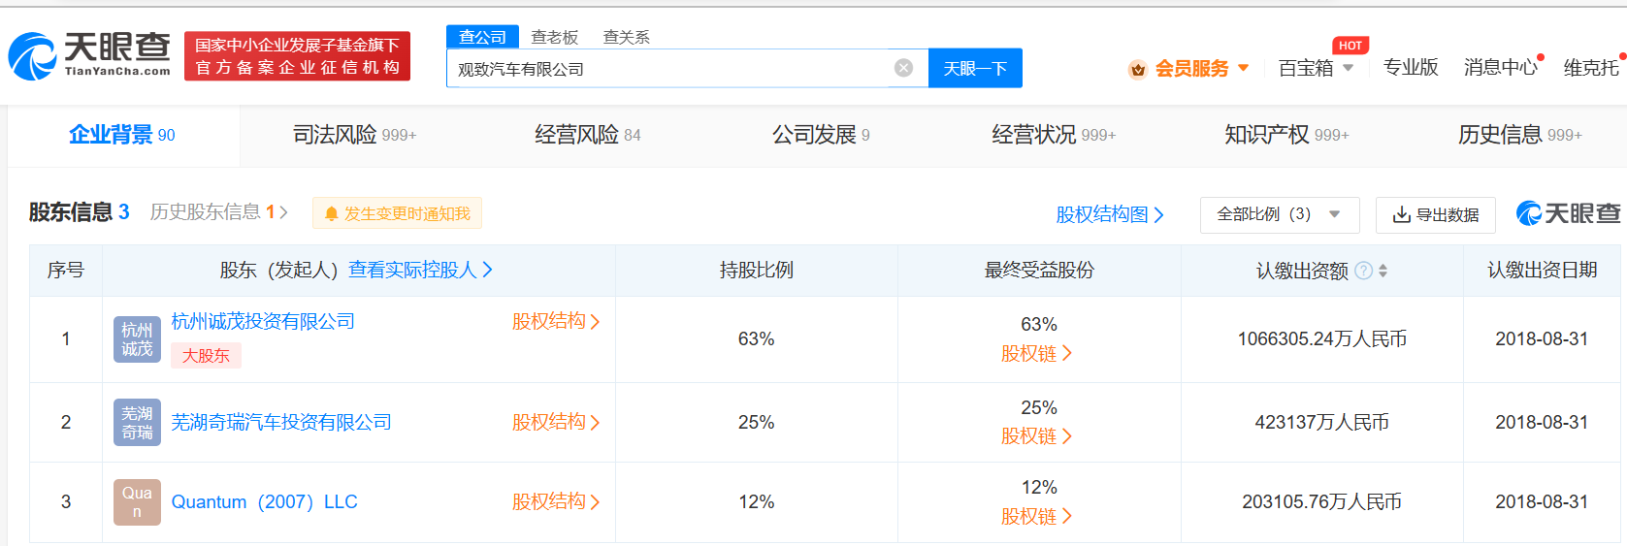Viewport: 1627px width, 546px height.
Task: Click the 杭州诚茂 company avatar
Action: pyautogui.click(x=137, y=339)
